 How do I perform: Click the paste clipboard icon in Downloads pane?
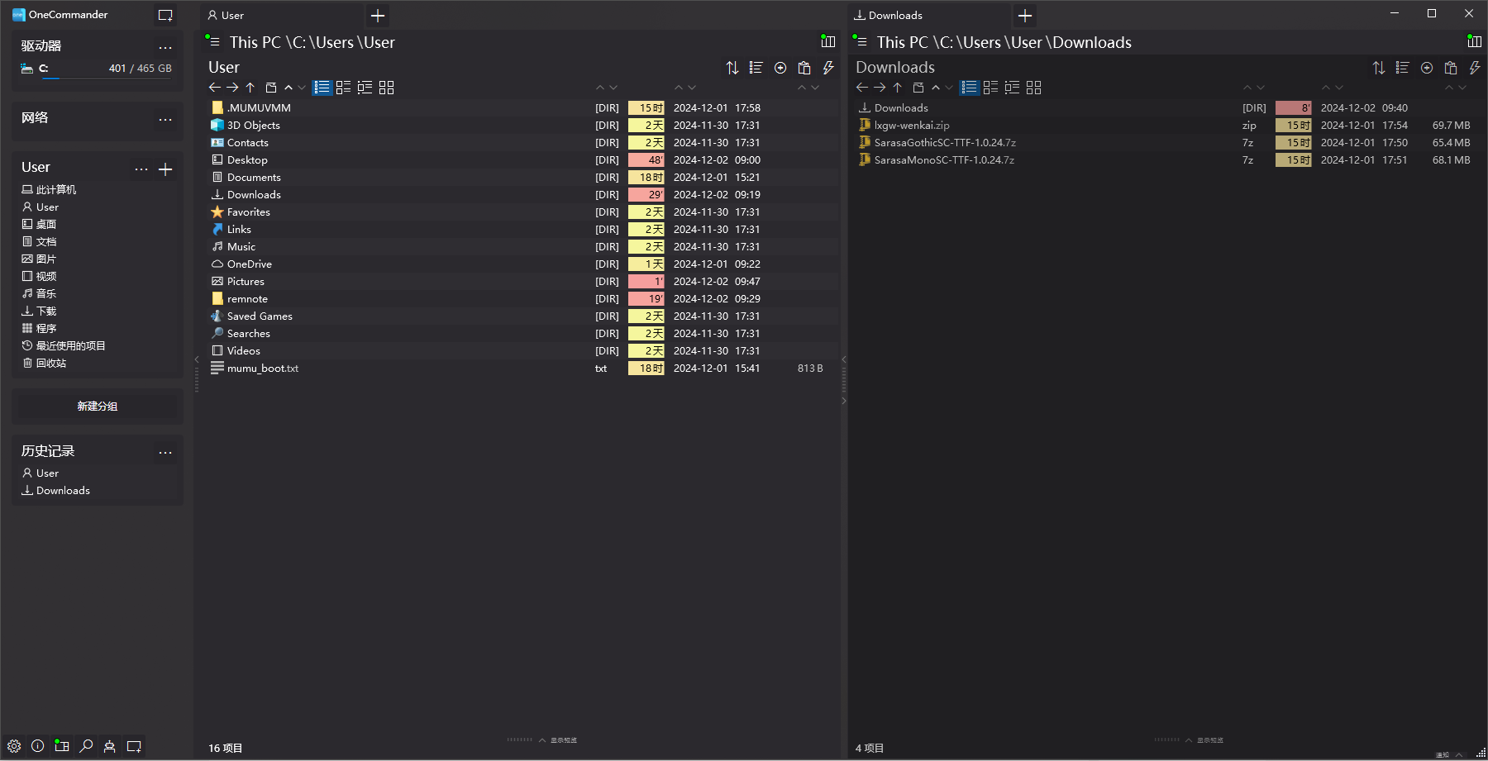pos(1451,68)
